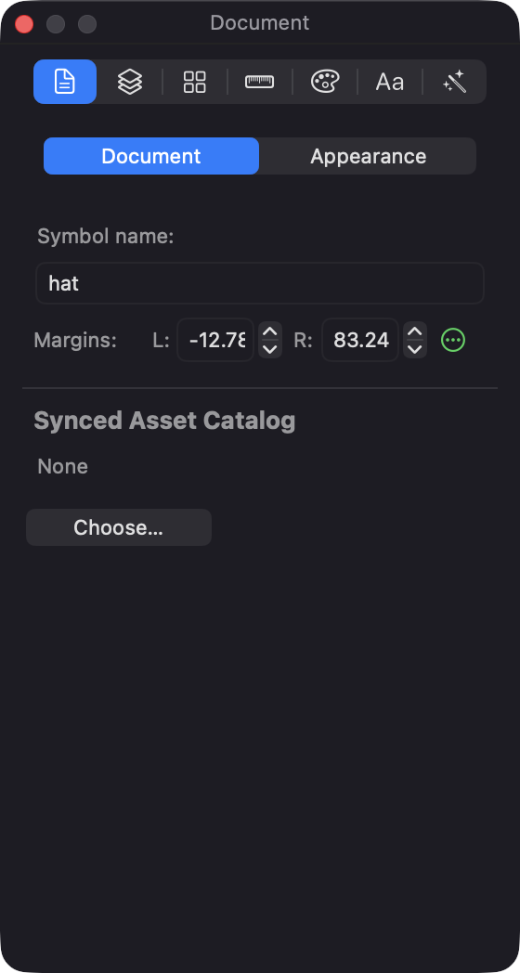Click the Symbol name field containing hat

[x=259, y=283]
